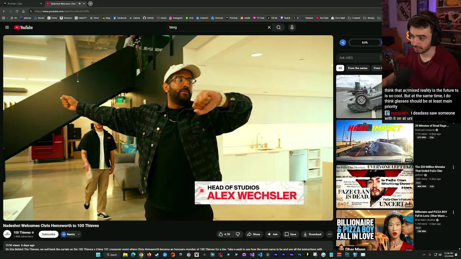
Task: Open the YouTube guide hamburger menu
Action: pyautogui.click(x=7, y=27)
